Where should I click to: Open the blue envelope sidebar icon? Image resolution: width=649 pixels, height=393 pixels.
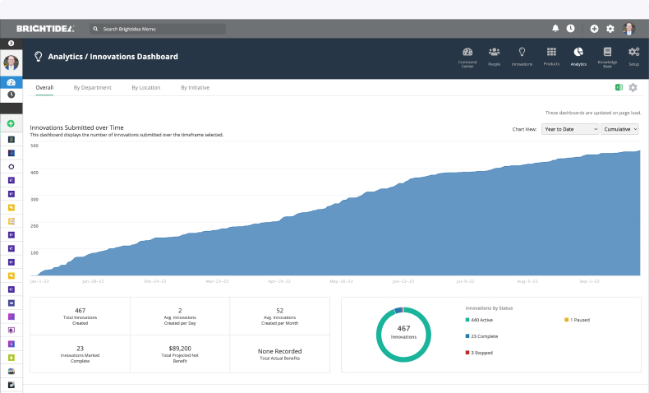[12, 303]
